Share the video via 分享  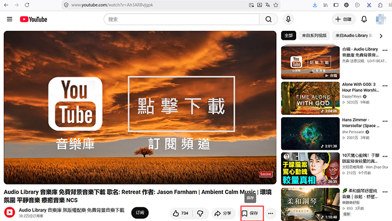[x=223, y=213]
